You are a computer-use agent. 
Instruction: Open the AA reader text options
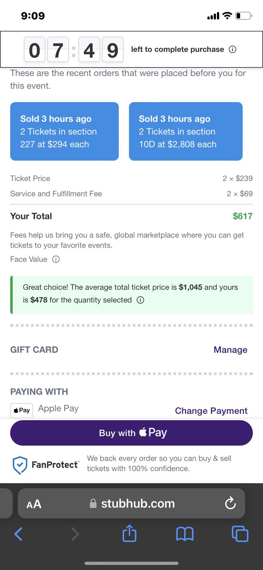pos(34,504)
